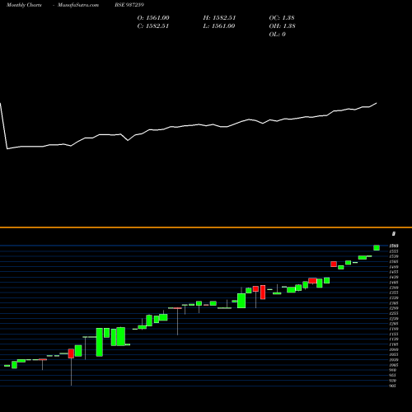Click the 'Monthly Charts' title text
This screenshot has width=412, height=412.
24,5
